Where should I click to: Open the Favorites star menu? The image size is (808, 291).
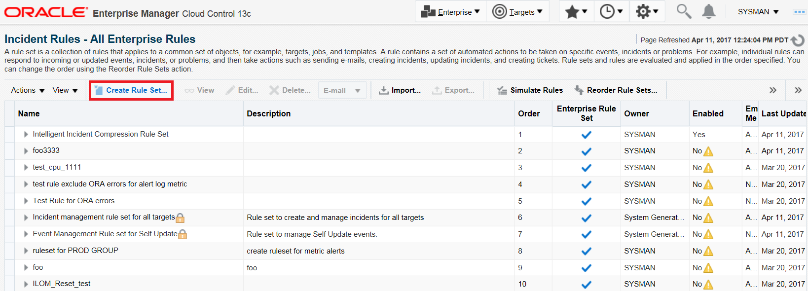tap(576, 11)
